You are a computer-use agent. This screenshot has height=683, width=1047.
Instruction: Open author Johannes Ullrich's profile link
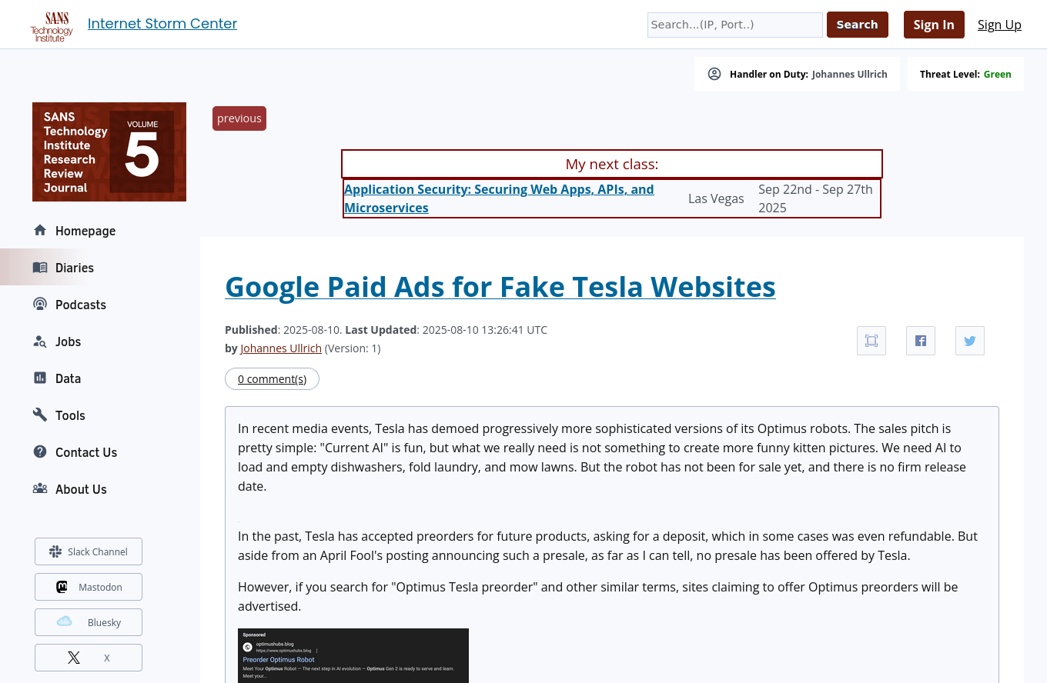(x=281, y=348)
